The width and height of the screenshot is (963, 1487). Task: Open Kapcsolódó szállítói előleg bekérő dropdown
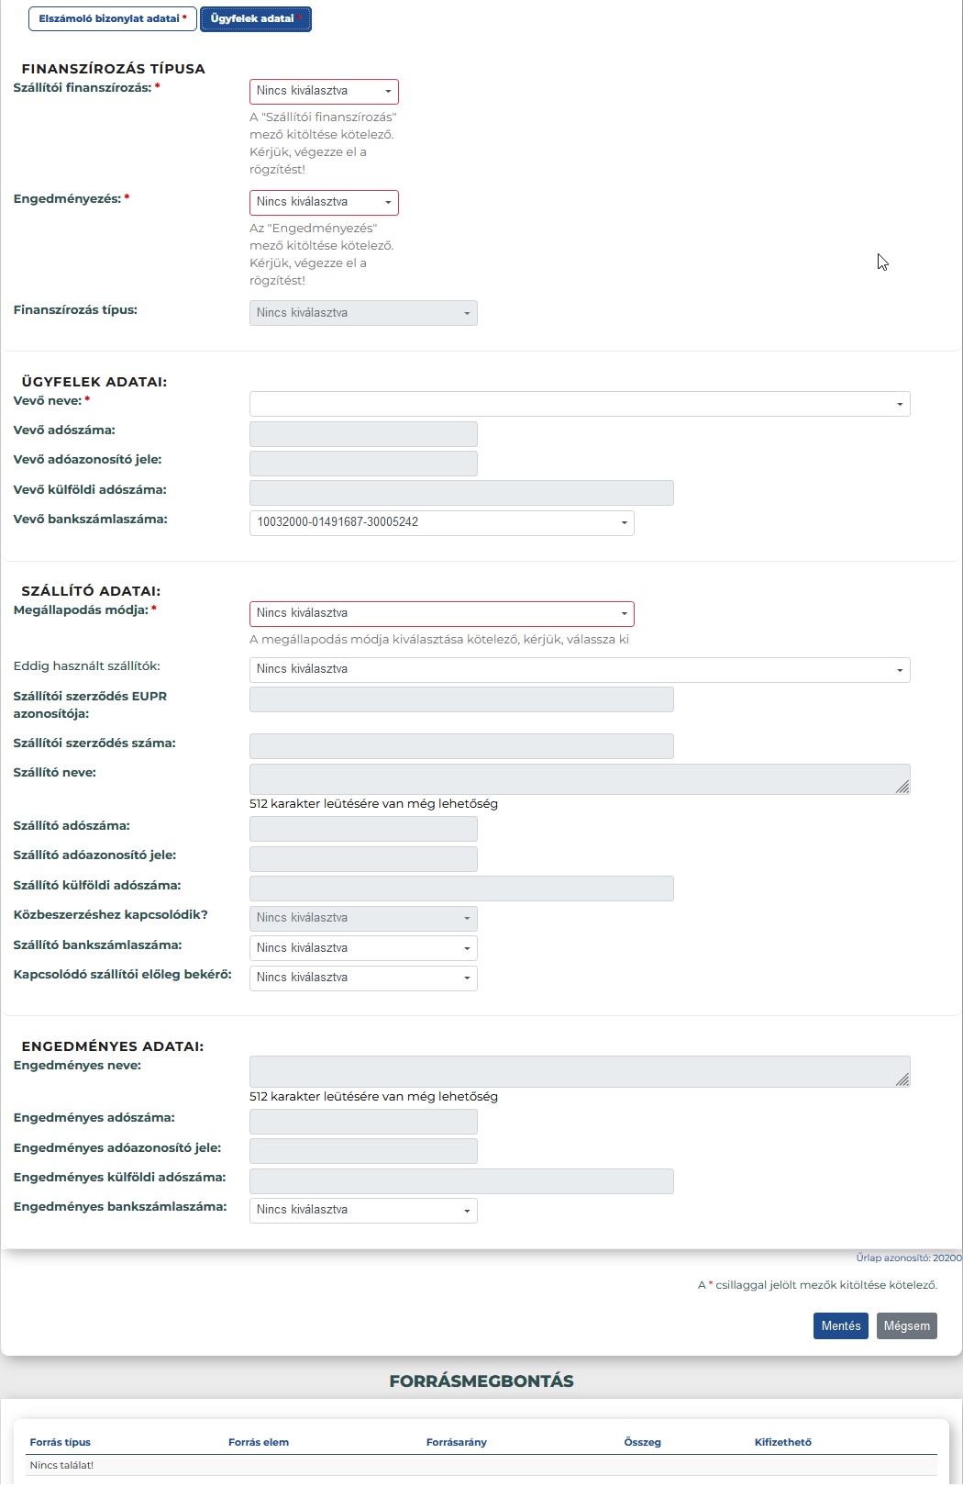pyautogui.click(x=363, y=978)
